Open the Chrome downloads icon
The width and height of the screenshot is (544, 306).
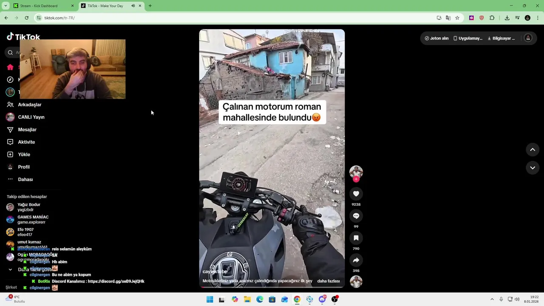coord(507,18)
